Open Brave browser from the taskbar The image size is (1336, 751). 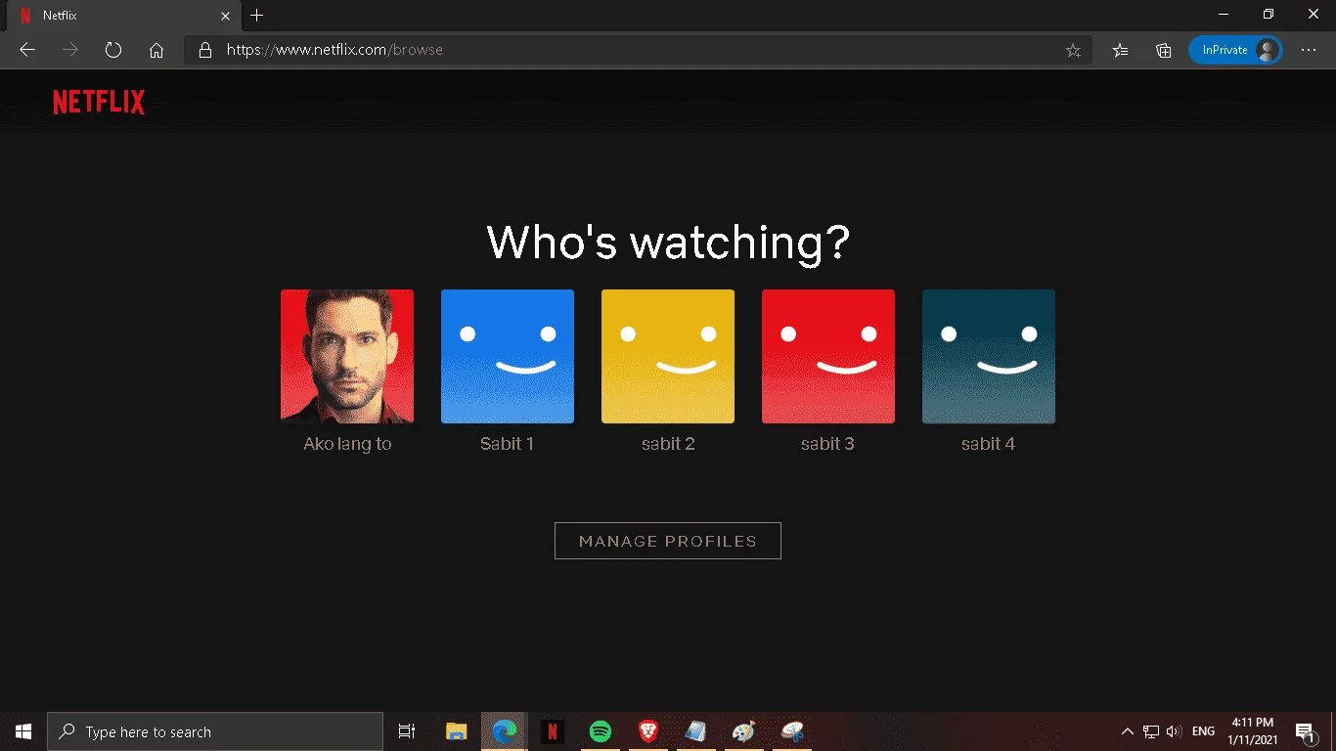[x=648, y=731]
